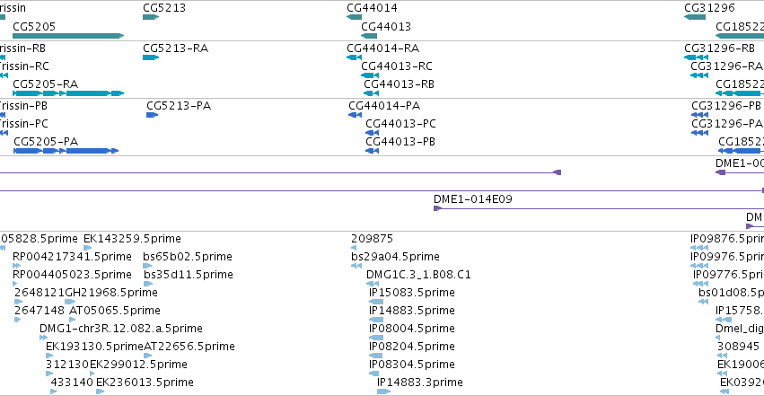Image resolution: width=764 pixels, height=396 pixels.
Task: Select the DME1-014E09 clone start marker
Action: click(437, 208)
